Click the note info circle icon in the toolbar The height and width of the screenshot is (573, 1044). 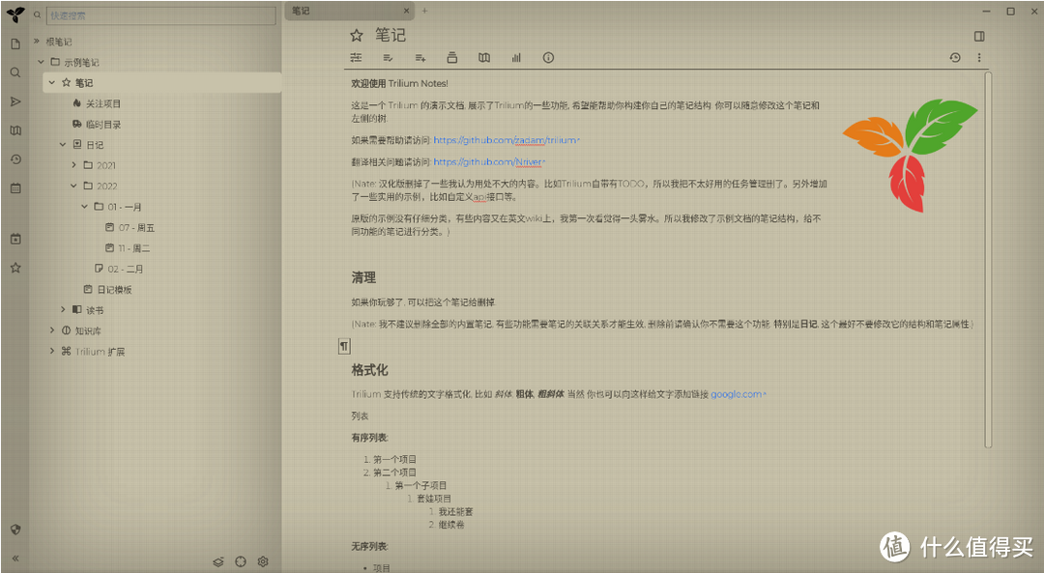tap(548, 57)
